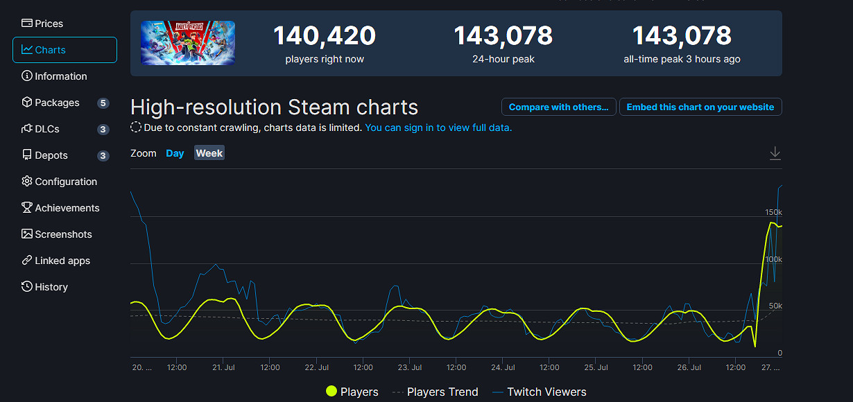
Task: Go to the Configuration sidebar page
Action: tap(66, 182)
